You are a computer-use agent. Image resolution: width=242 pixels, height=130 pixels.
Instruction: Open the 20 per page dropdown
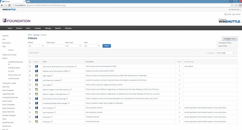coord(225,53)
